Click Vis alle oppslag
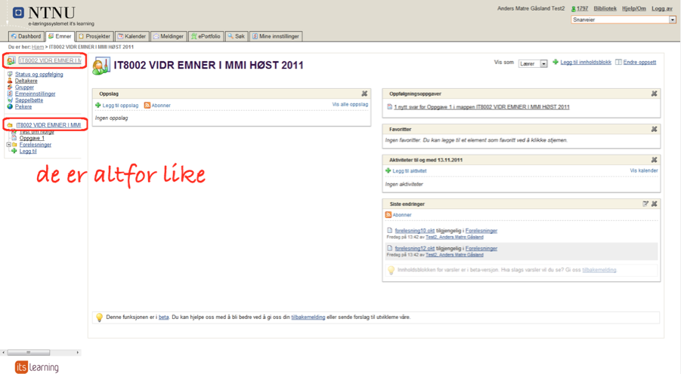 point(350,105)
